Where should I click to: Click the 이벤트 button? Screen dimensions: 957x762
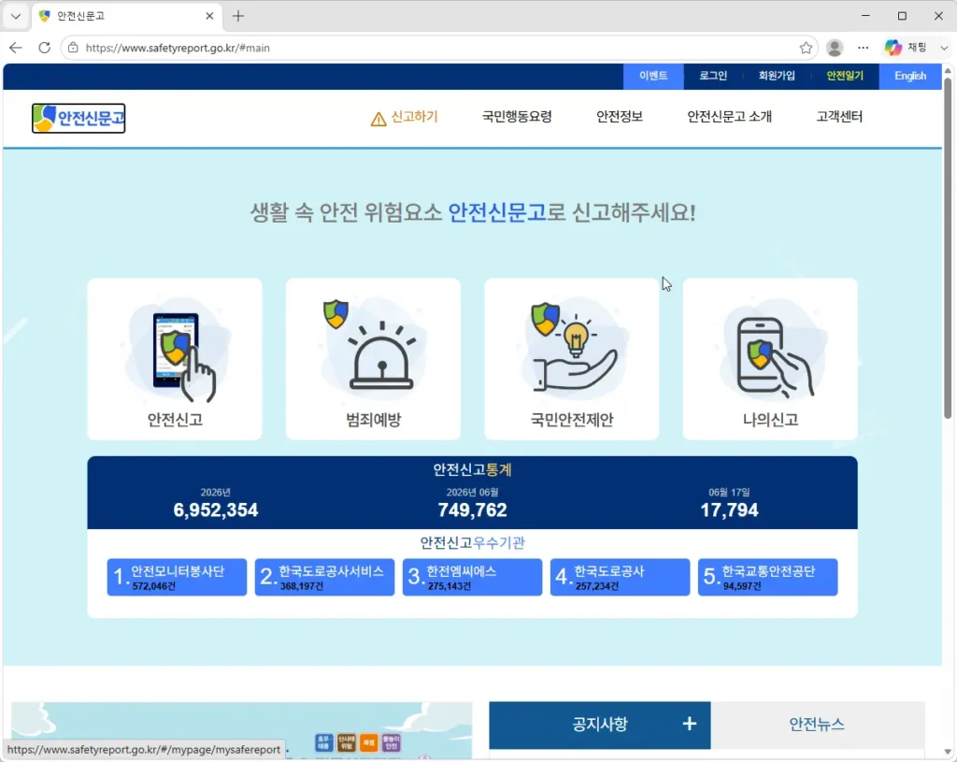tap(653, 76)
